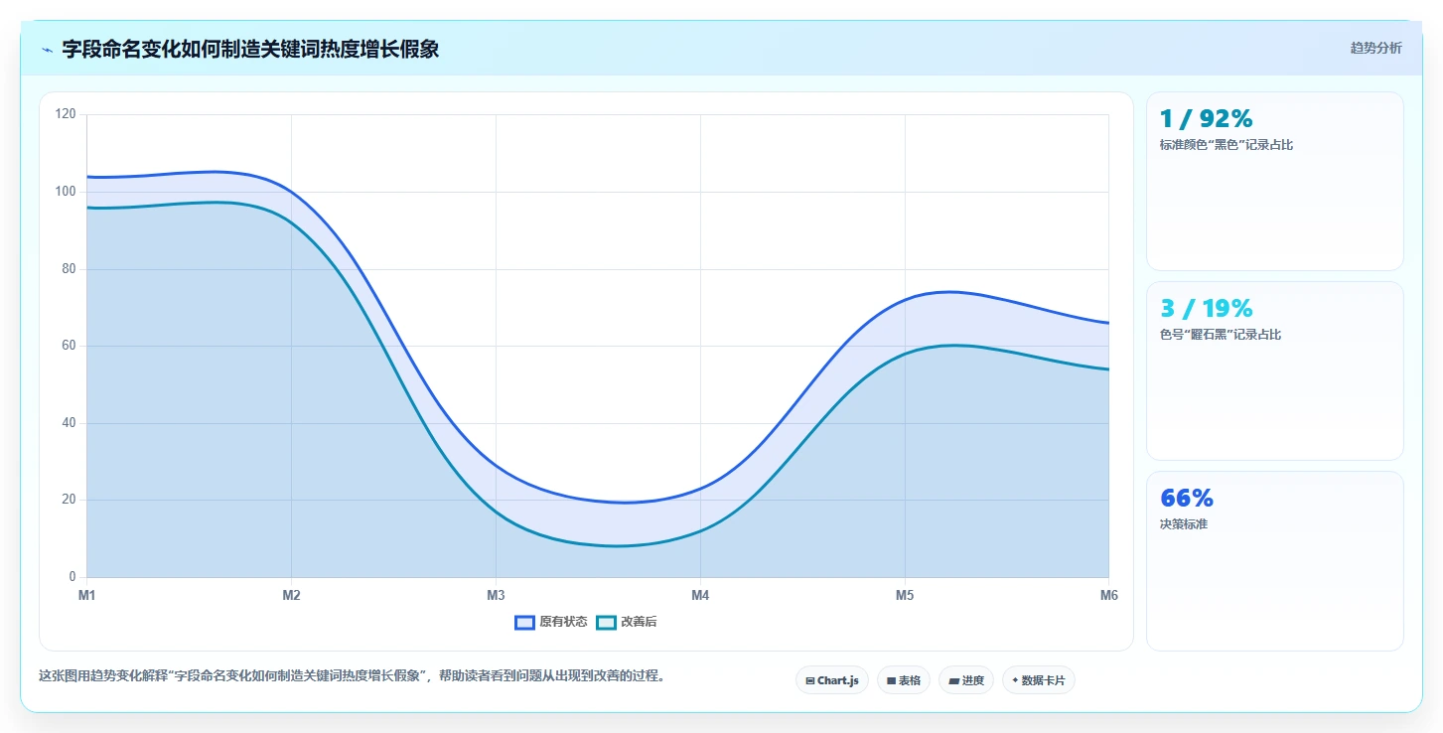
Task: Click the chart description text below
Action: point(352,676)
